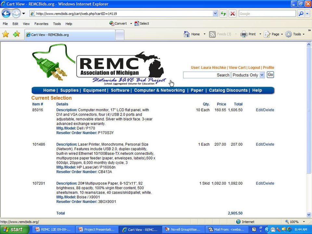
Task: Click the View Cart link
Action: point(237,68)
